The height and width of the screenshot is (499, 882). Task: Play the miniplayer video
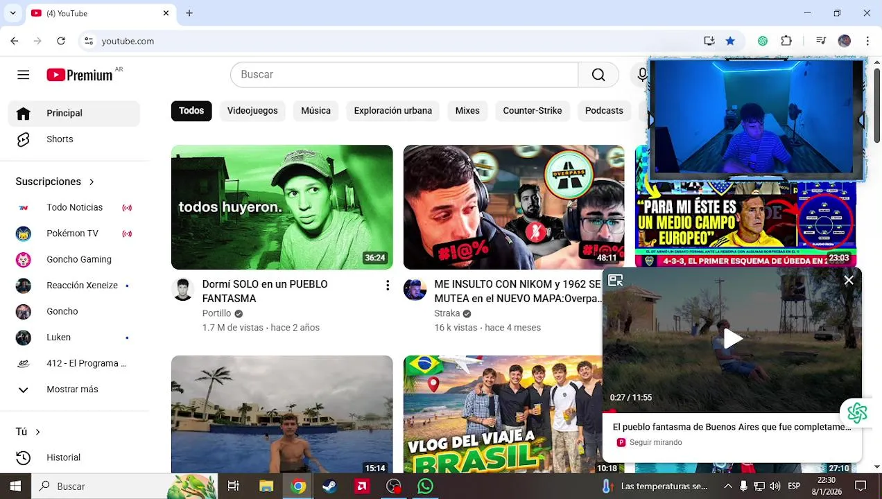[x=732, y=339]
